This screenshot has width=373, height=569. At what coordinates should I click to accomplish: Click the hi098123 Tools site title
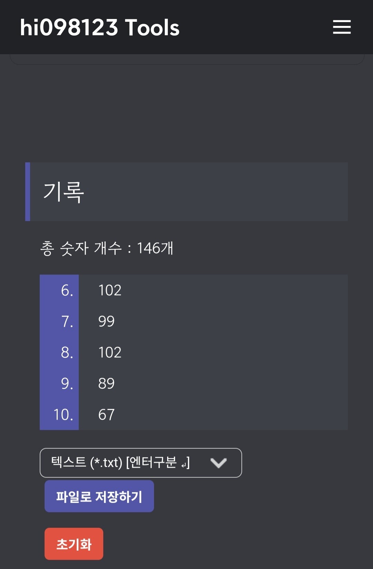coord(100,27)
